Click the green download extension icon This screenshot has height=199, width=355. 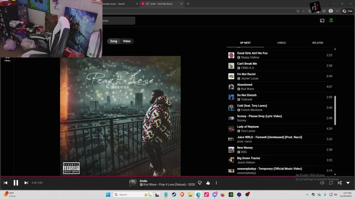click(x=331, y=20)
